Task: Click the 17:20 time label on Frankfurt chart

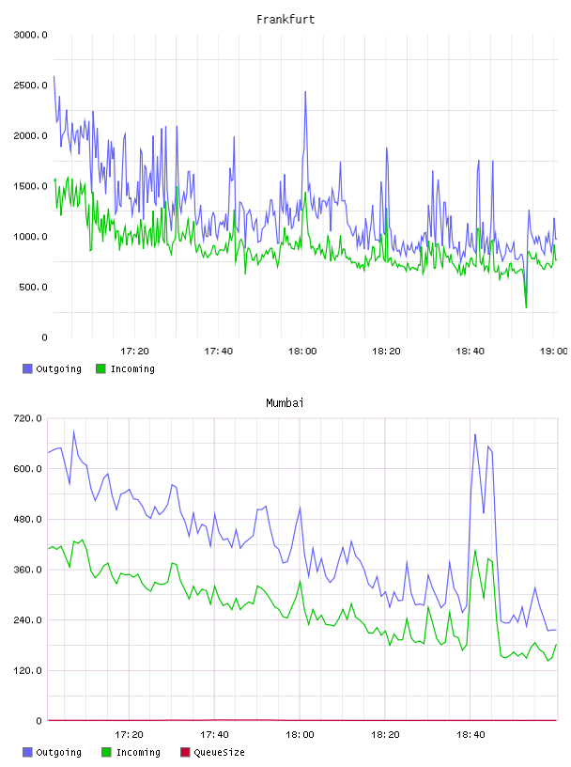Action: 134,351
